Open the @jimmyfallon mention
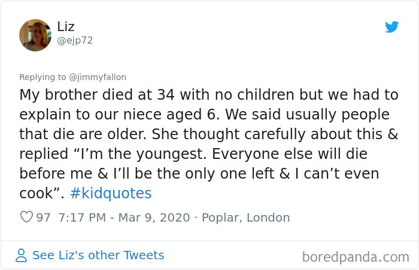Image resolution: width=419 pixels, height=270 pixels. 95,77
